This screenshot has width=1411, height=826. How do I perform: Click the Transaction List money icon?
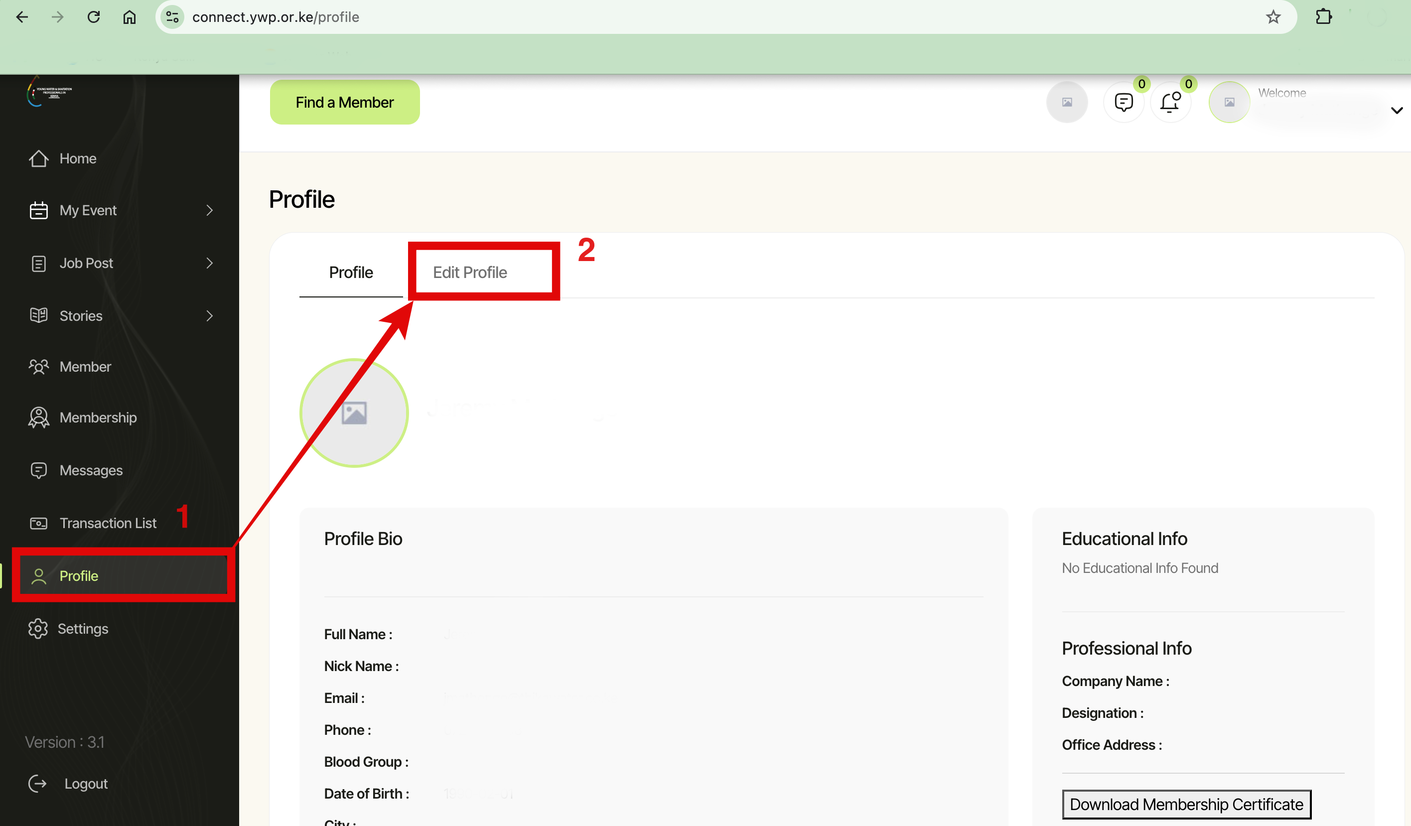(39, 524)
